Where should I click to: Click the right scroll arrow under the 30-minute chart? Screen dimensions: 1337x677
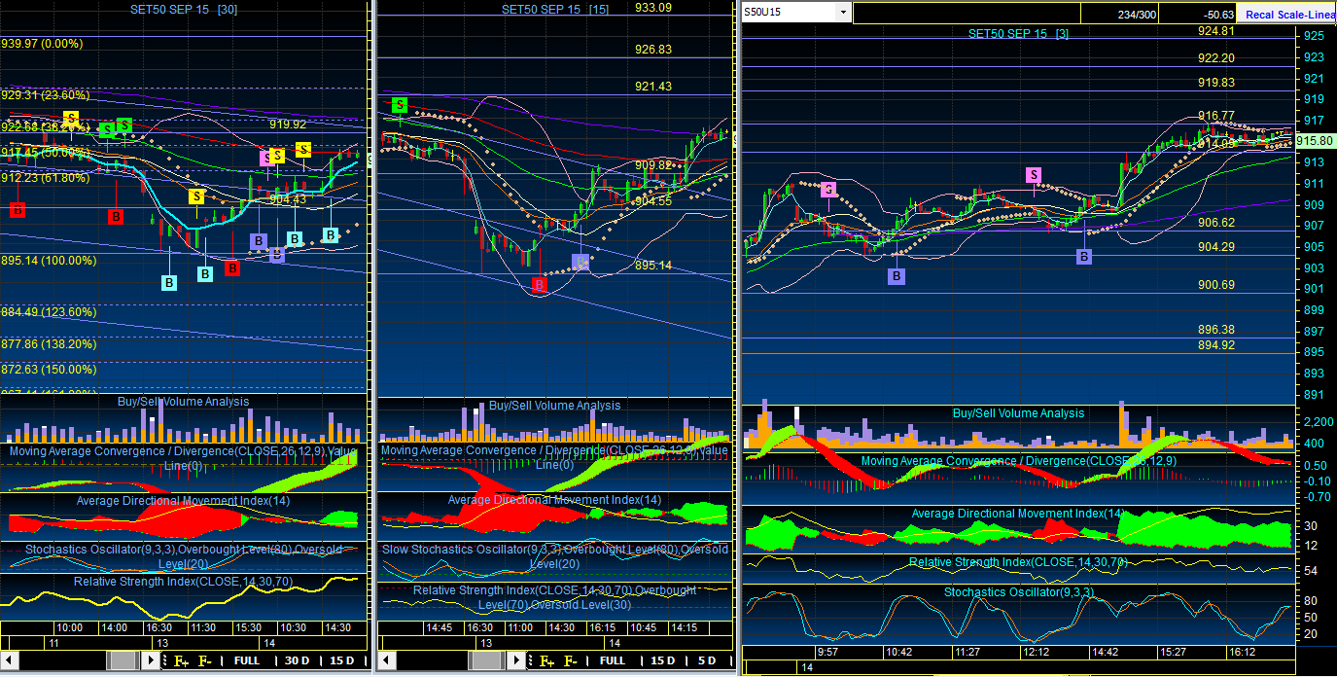coord(151,660)
